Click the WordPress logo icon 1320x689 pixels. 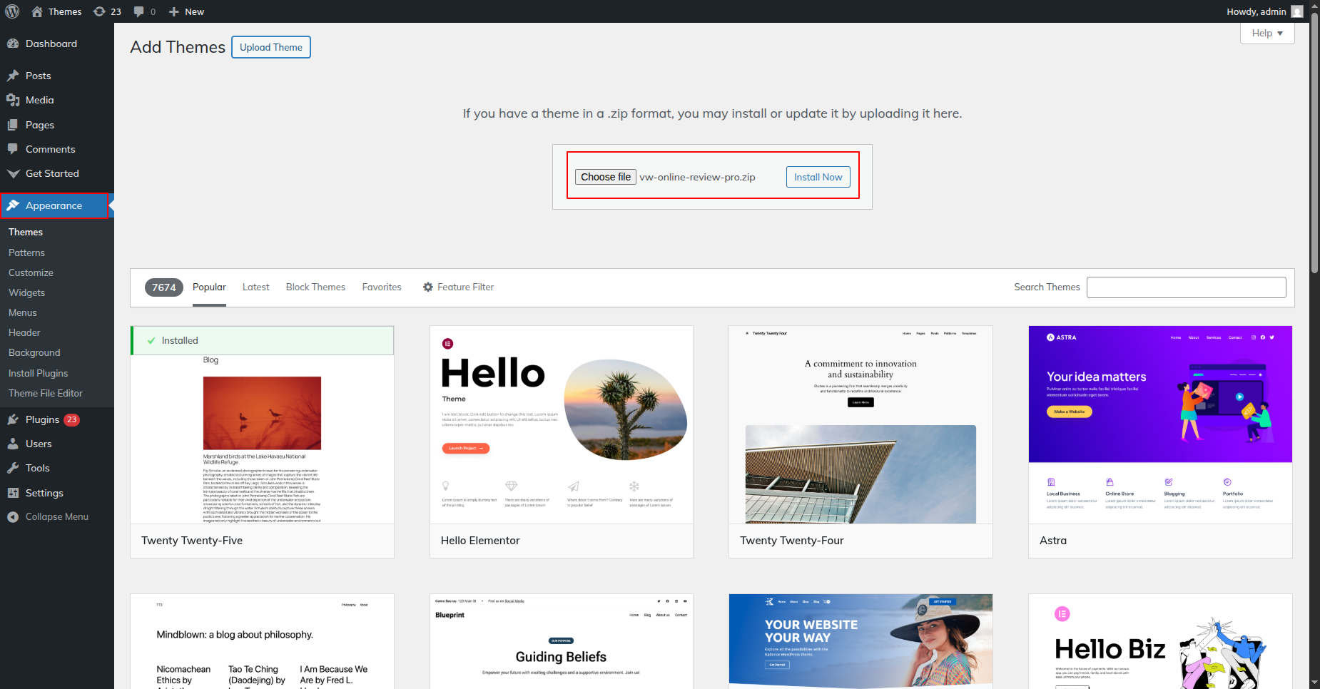coord(12,11)
